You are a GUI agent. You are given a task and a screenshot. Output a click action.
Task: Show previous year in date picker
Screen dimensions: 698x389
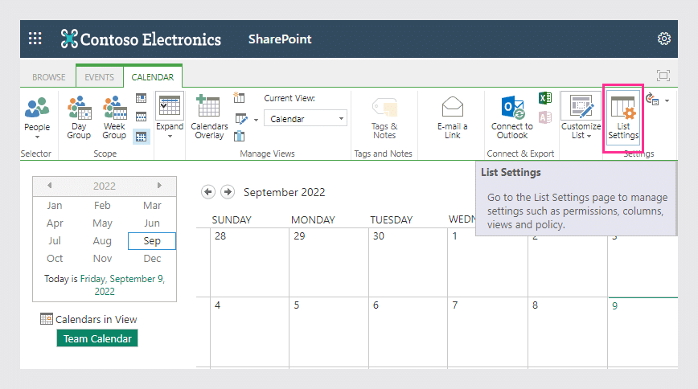coord(49,185)
